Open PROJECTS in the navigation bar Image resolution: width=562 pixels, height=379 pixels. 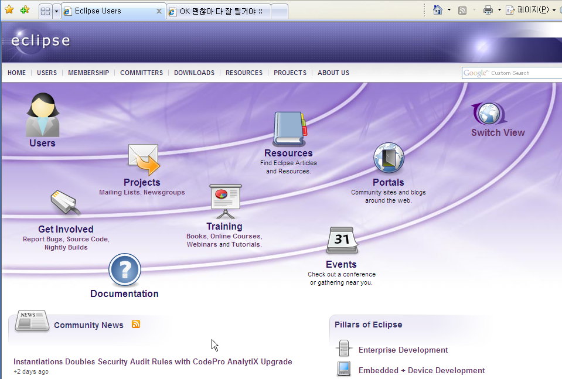tap(290, 73)
